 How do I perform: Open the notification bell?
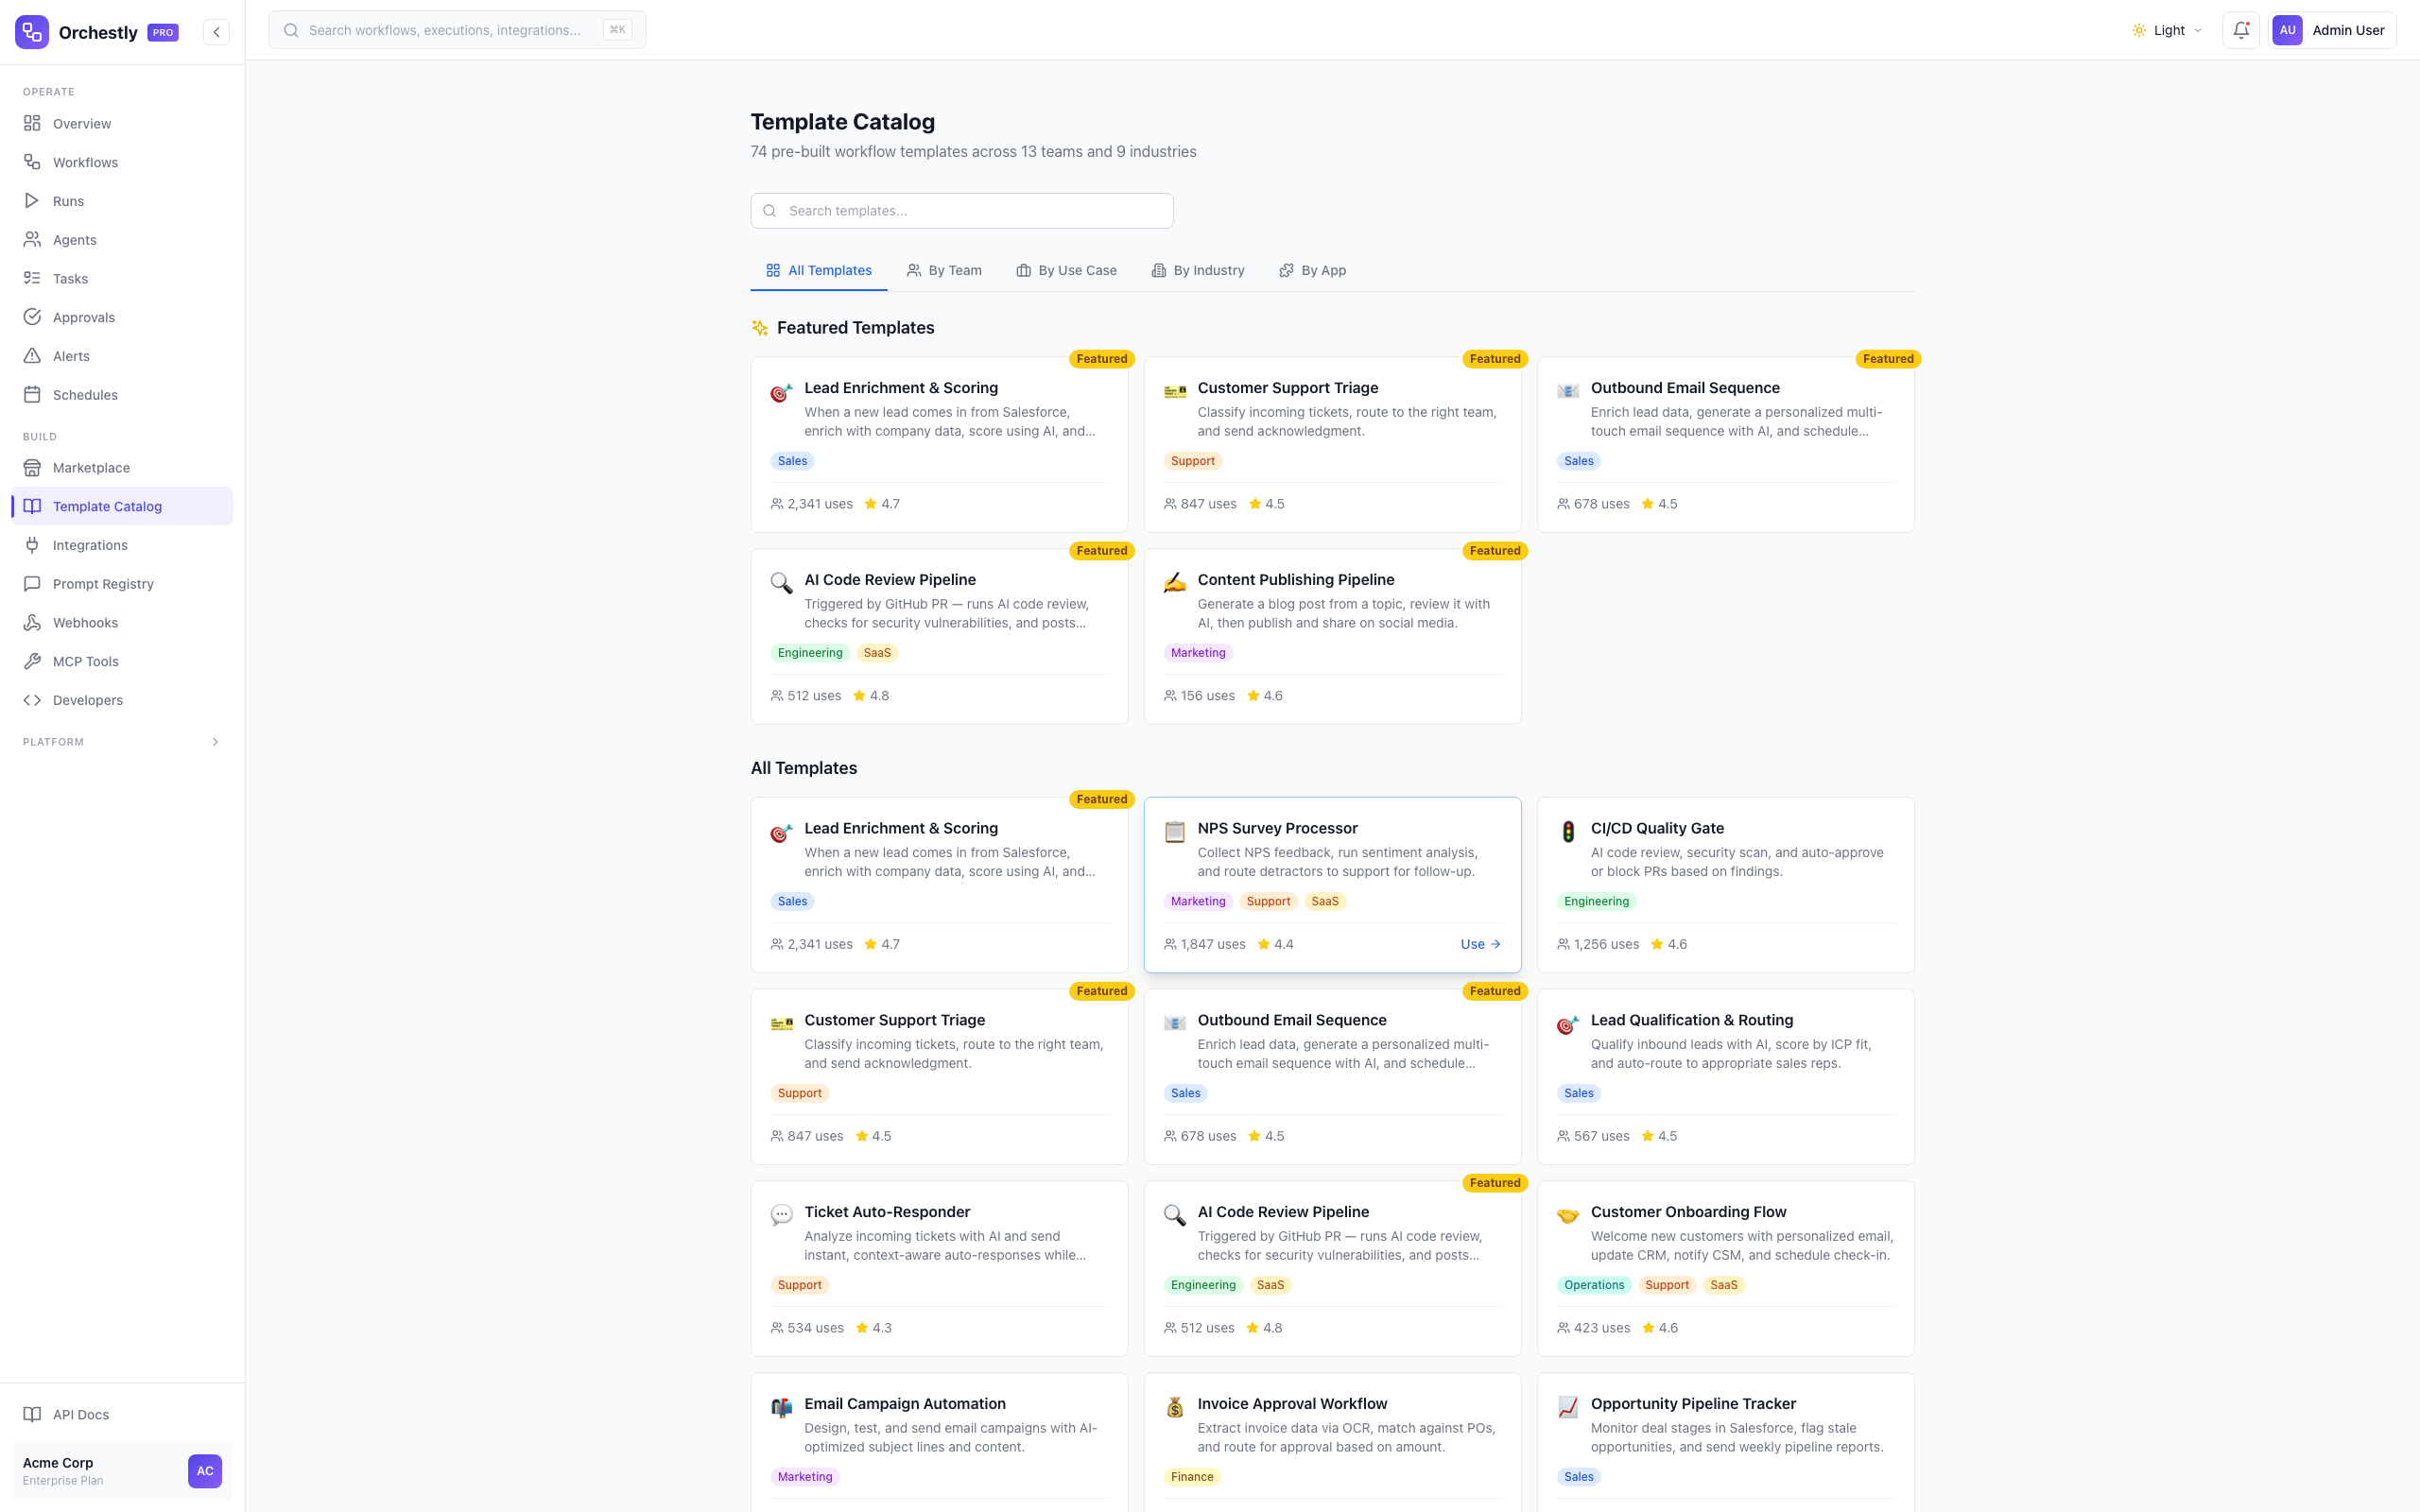pyautogui.click(x=2240, y=29)
